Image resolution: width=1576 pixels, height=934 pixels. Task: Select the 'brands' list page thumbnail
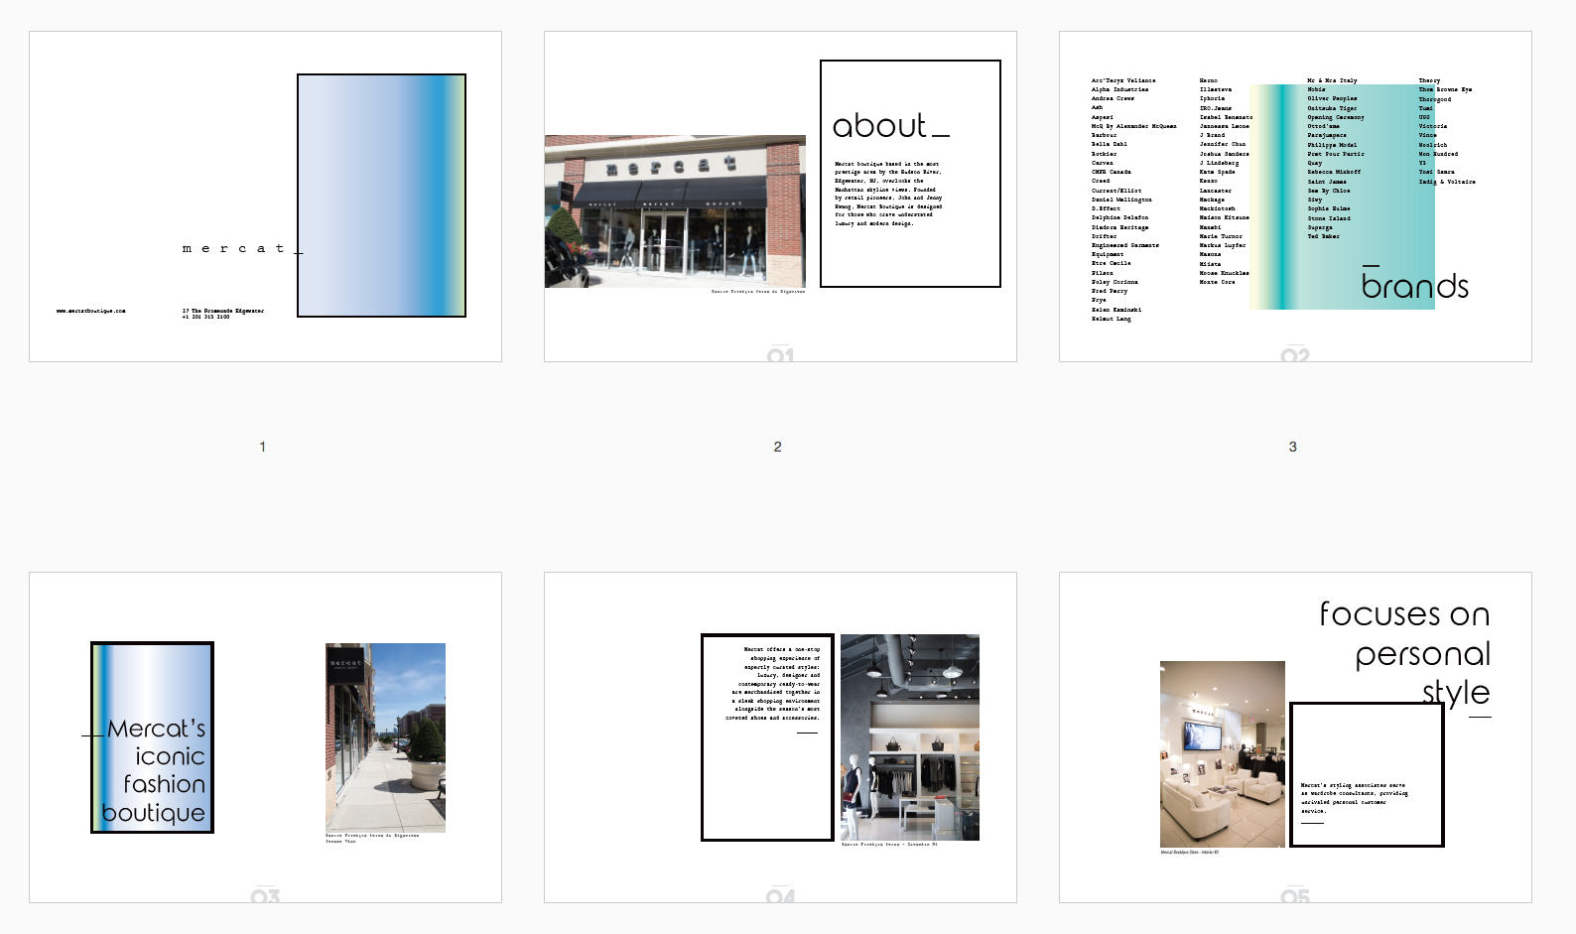click(x=1295, y=197)
